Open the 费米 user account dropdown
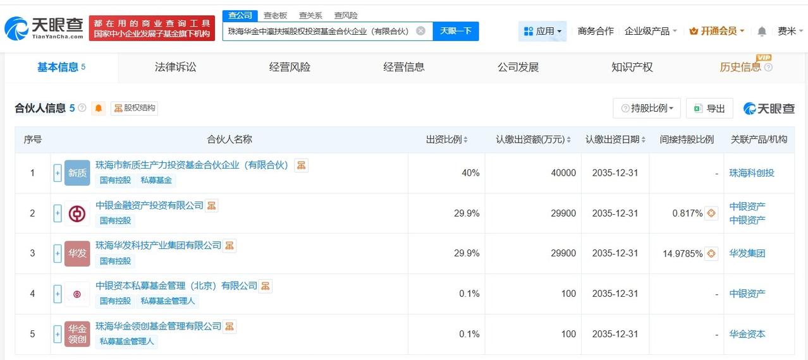Image resolution: width=808 pixels, height=360 pixels. click(790, 31)
